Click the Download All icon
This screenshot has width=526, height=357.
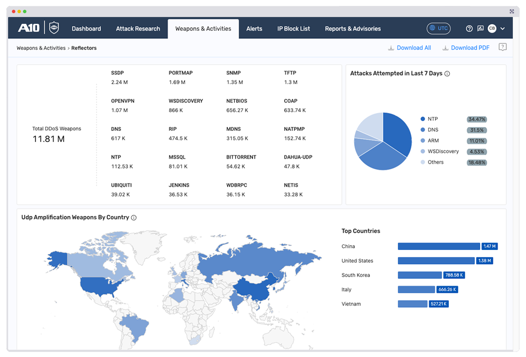click(x=391, y=48)
